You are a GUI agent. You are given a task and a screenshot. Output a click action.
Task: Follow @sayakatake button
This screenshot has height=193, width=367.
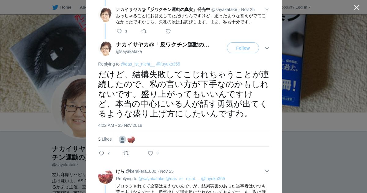click(243, 48)
